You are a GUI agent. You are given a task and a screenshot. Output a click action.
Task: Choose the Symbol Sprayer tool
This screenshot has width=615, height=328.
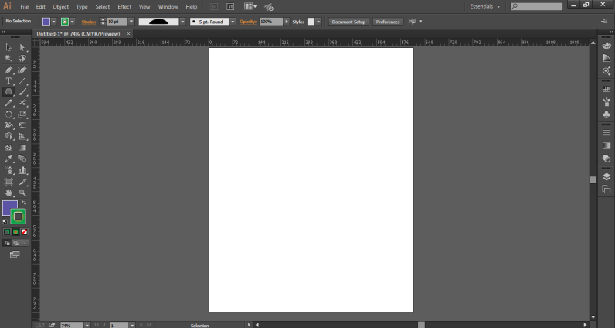coord(8,170)
